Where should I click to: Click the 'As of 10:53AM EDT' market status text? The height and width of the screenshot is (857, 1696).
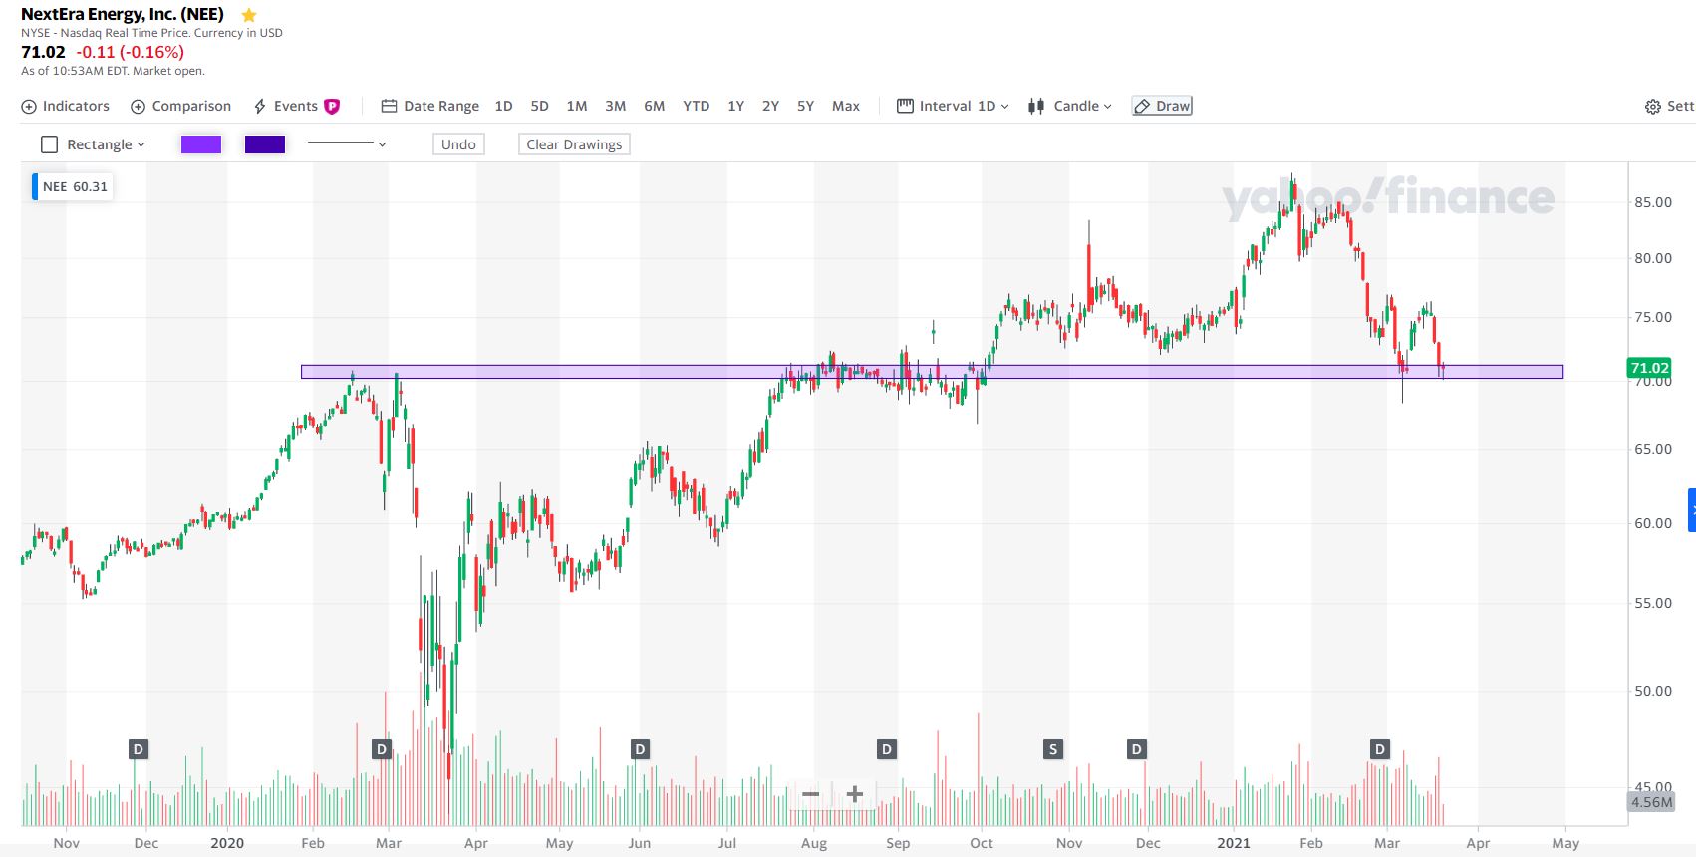113,71
